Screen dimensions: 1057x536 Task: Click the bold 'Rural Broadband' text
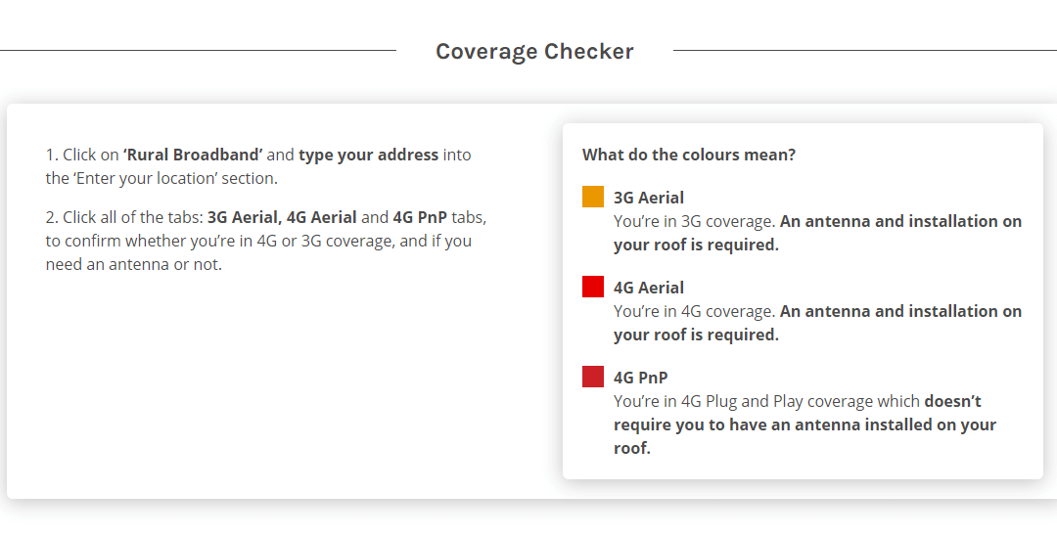193,155
